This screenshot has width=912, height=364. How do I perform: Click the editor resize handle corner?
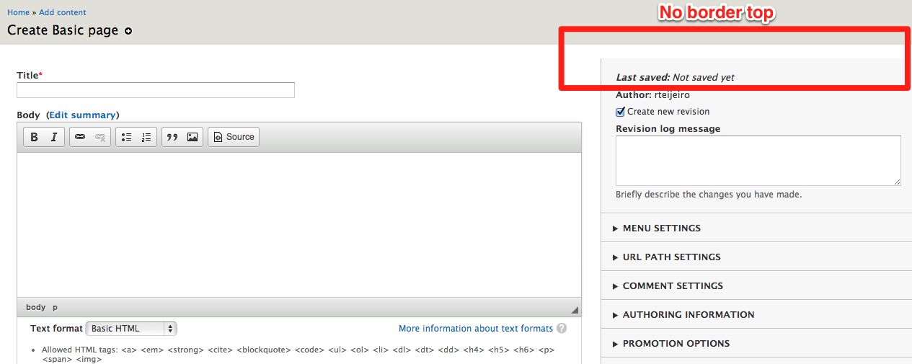click(575, 310)
